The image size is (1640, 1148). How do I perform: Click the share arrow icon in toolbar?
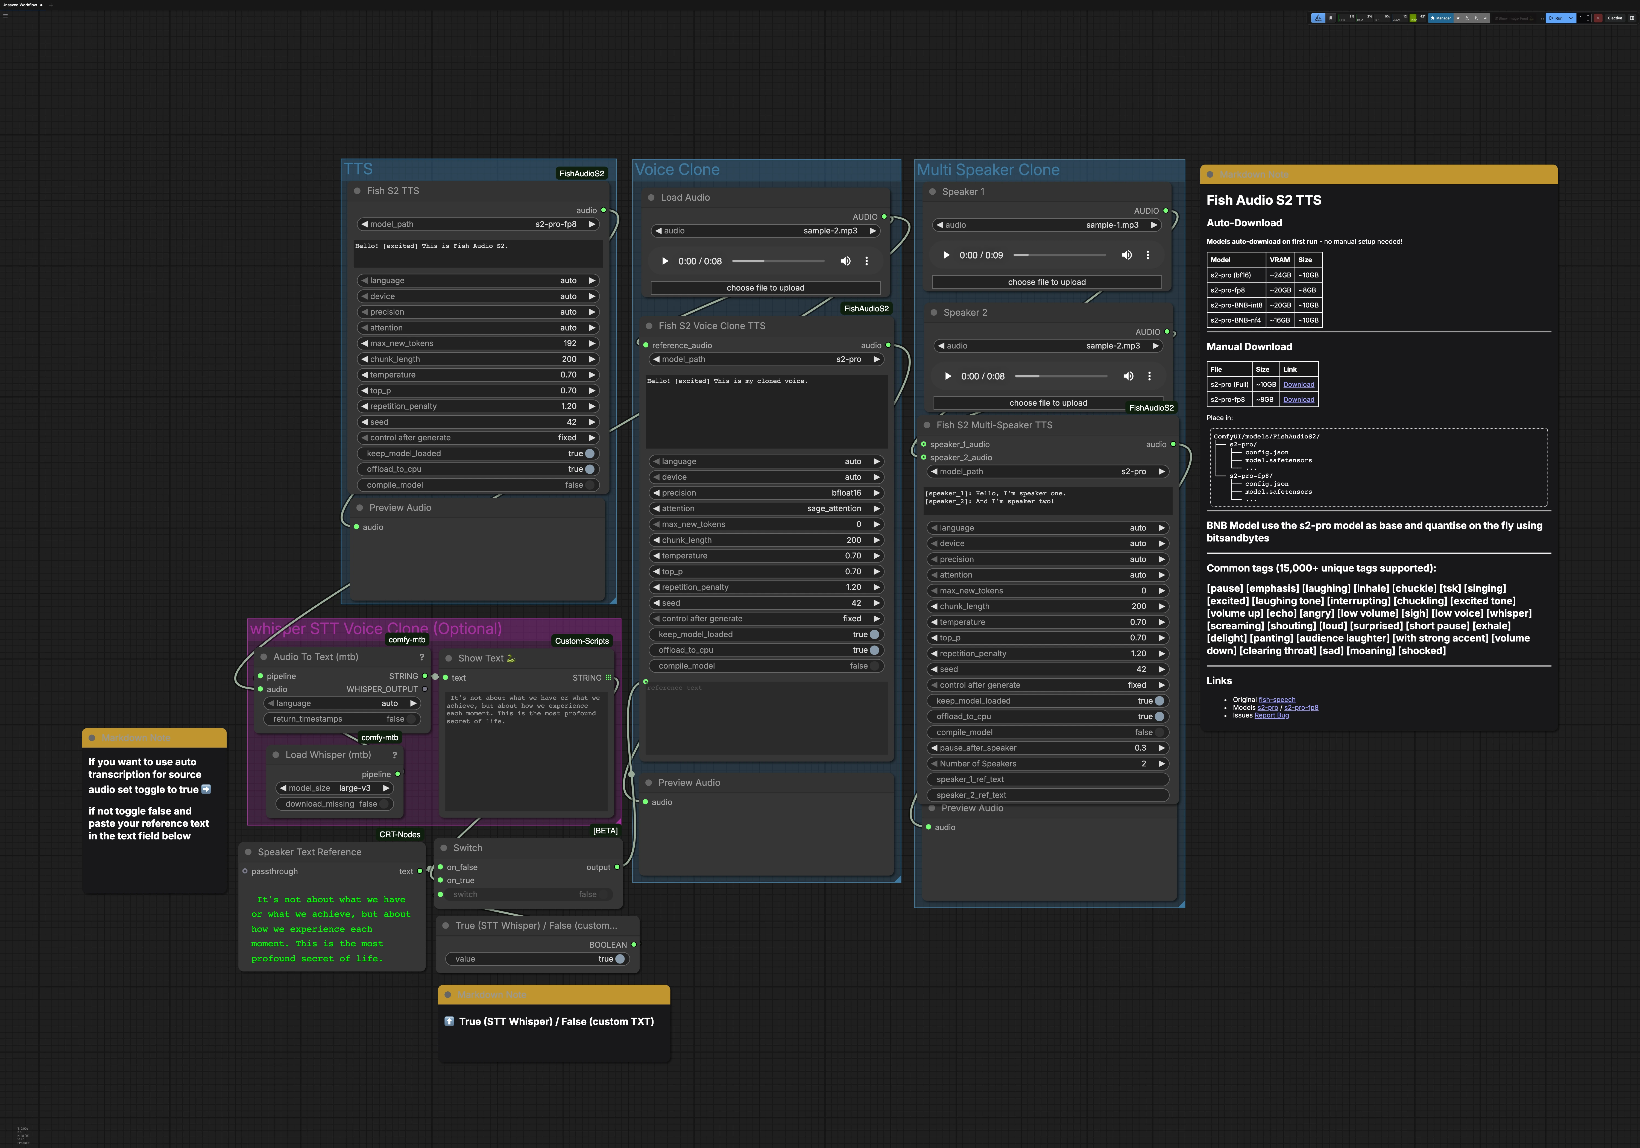[1486, 18]
